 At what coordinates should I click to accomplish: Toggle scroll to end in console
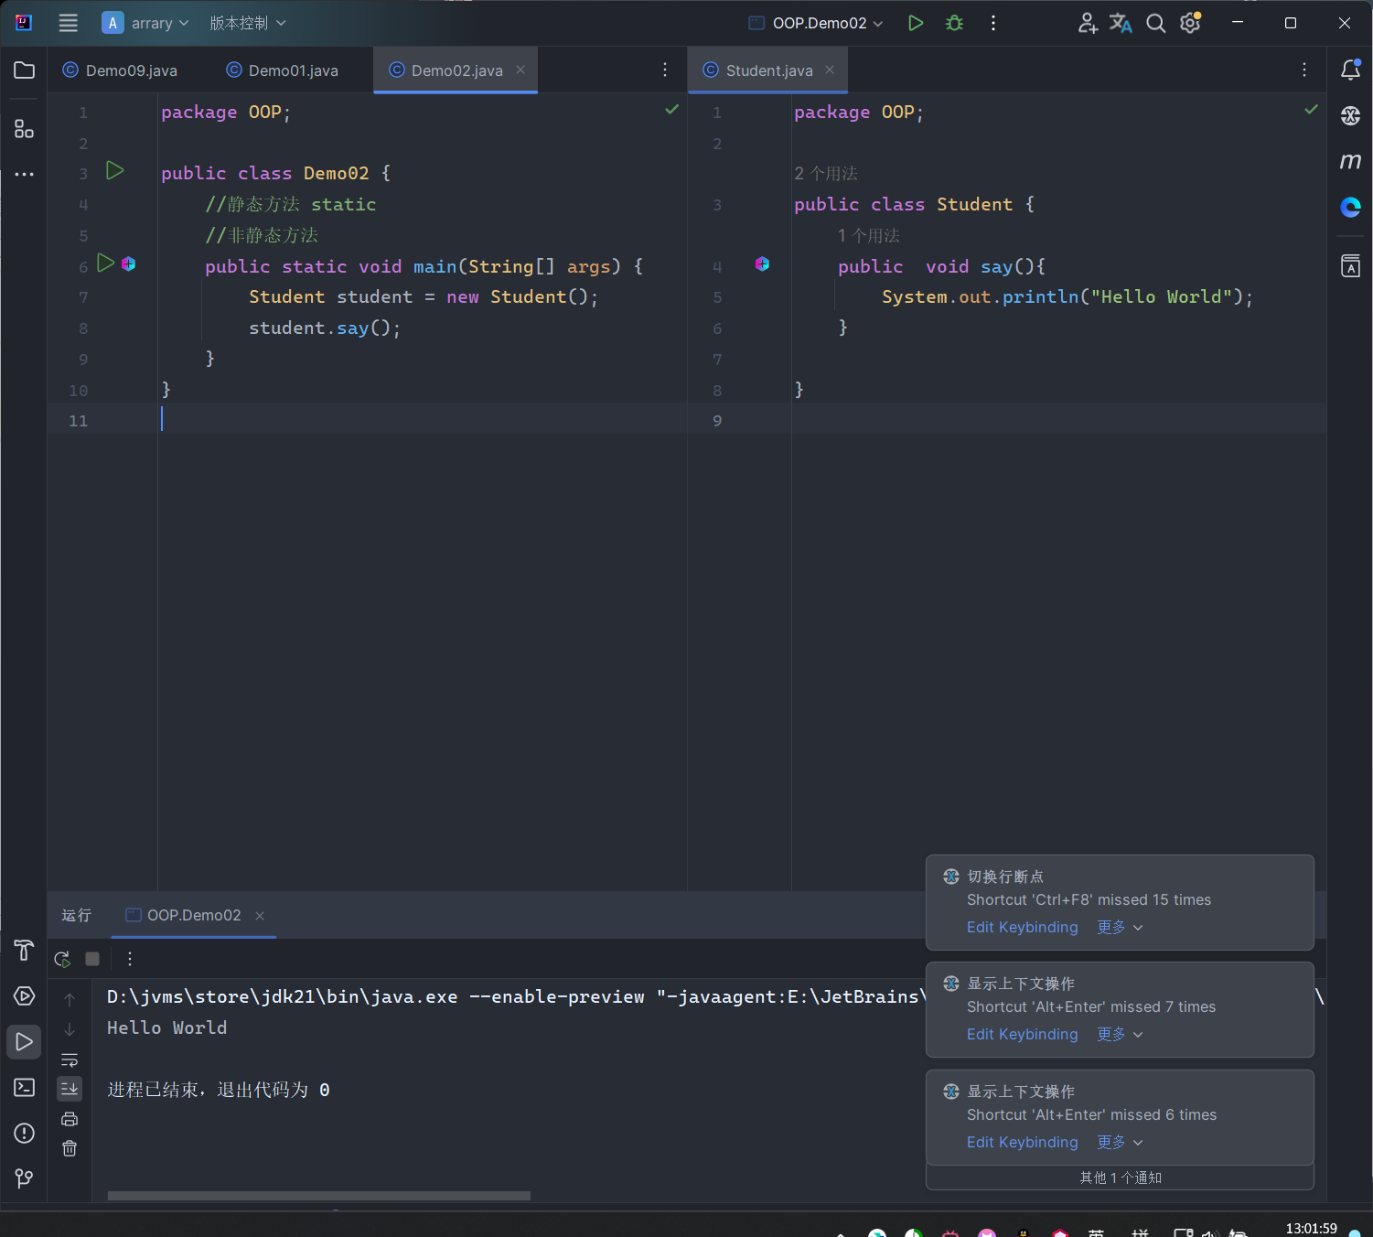point(70,1089)
